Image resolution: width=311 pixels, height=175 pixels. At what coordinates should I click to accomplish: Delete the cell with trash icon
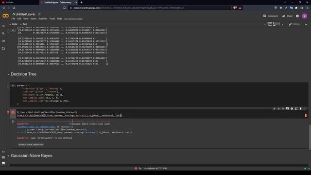click(300, 109)
